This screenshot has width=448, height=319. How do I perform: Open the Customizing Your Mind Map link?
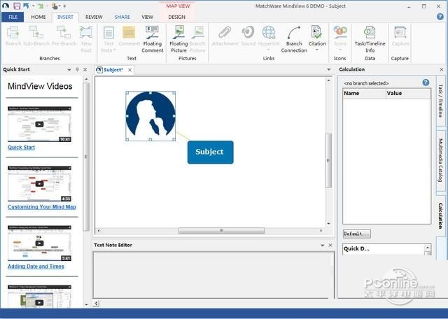(42, 207)
